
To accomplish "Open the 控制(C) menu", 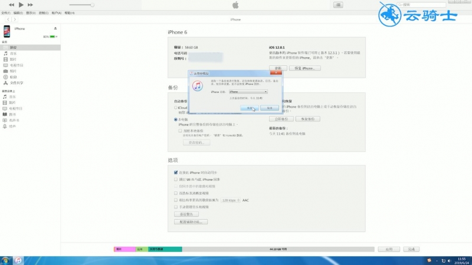I will click(x=44, y=13).
